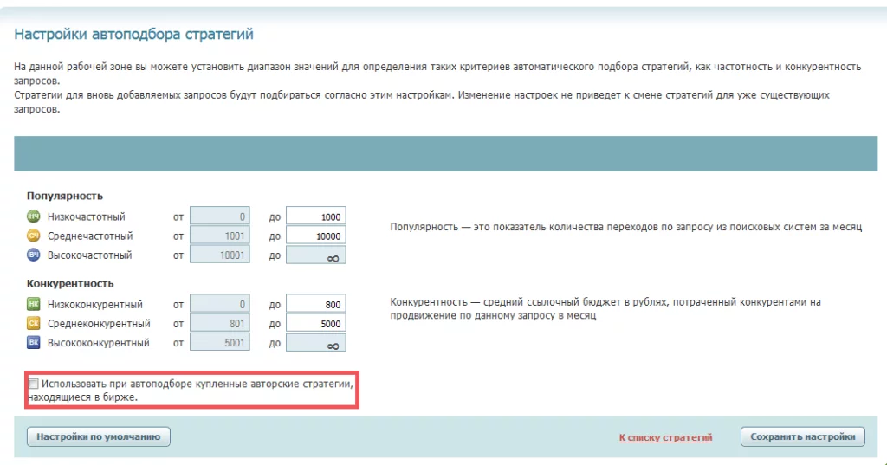Click the Низкочастотный 'до' field with 1000

pos(315,216)
